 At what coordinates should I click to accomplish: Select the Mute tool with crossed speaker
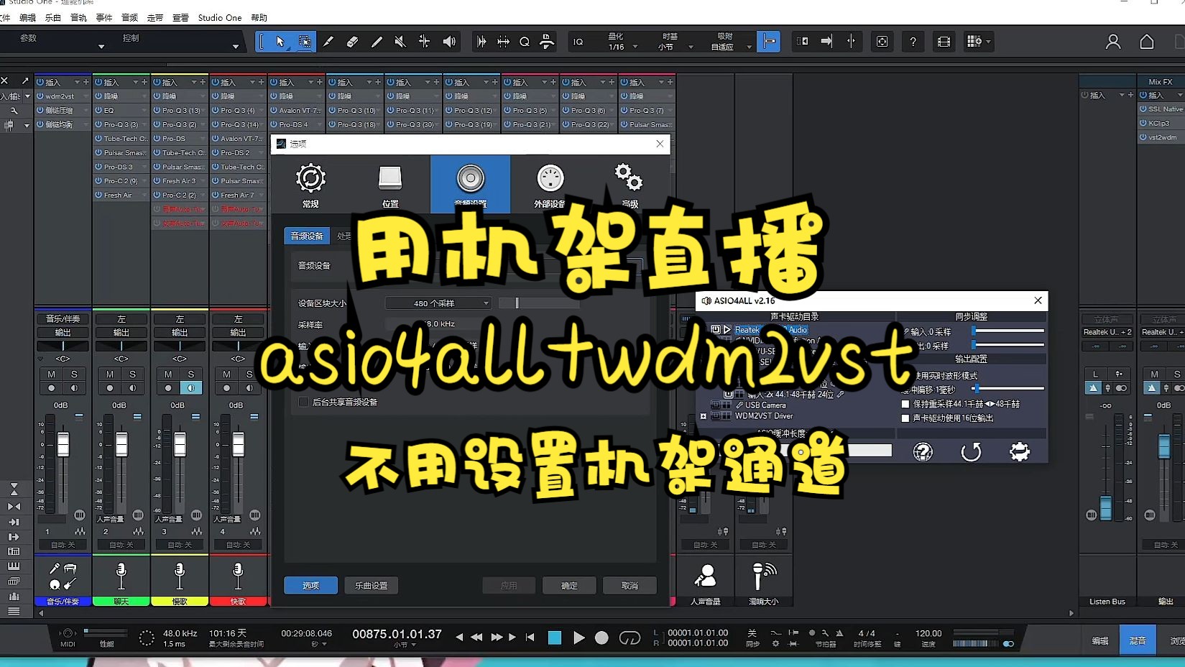pyautogui.click(x=400, y=42)
